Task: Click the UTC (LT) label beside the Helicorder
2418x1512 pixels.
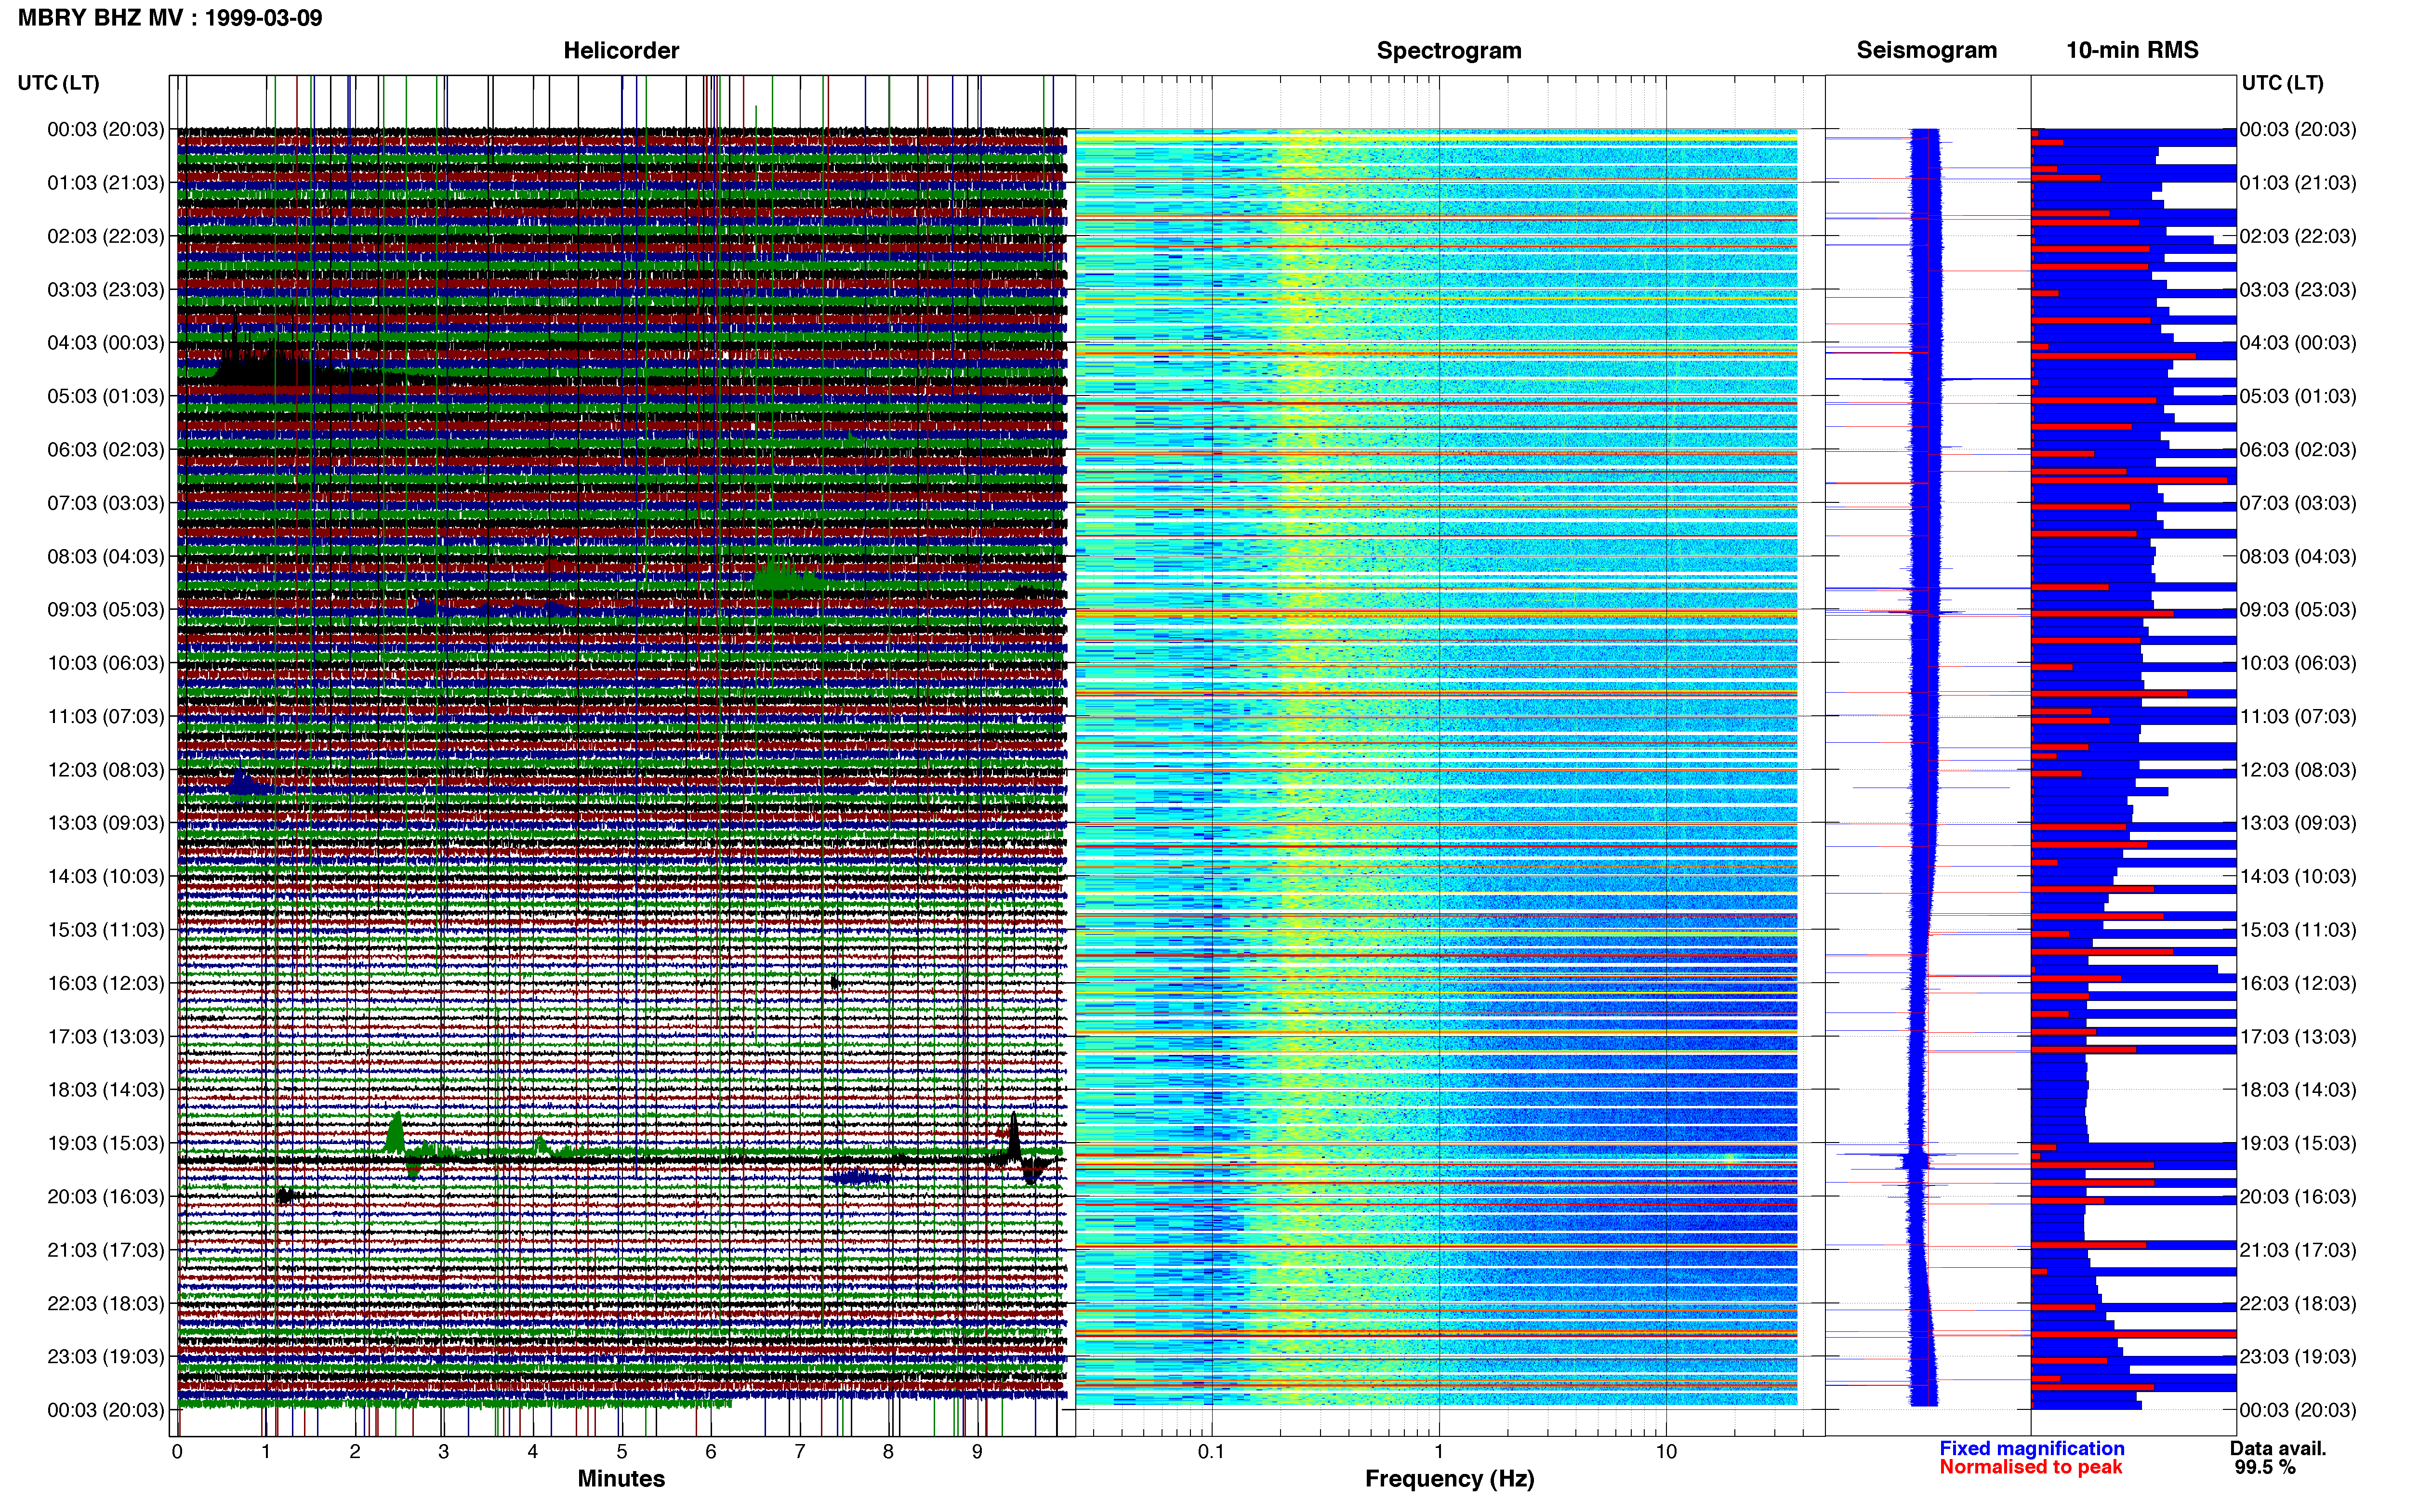Action: coord(58,83)
